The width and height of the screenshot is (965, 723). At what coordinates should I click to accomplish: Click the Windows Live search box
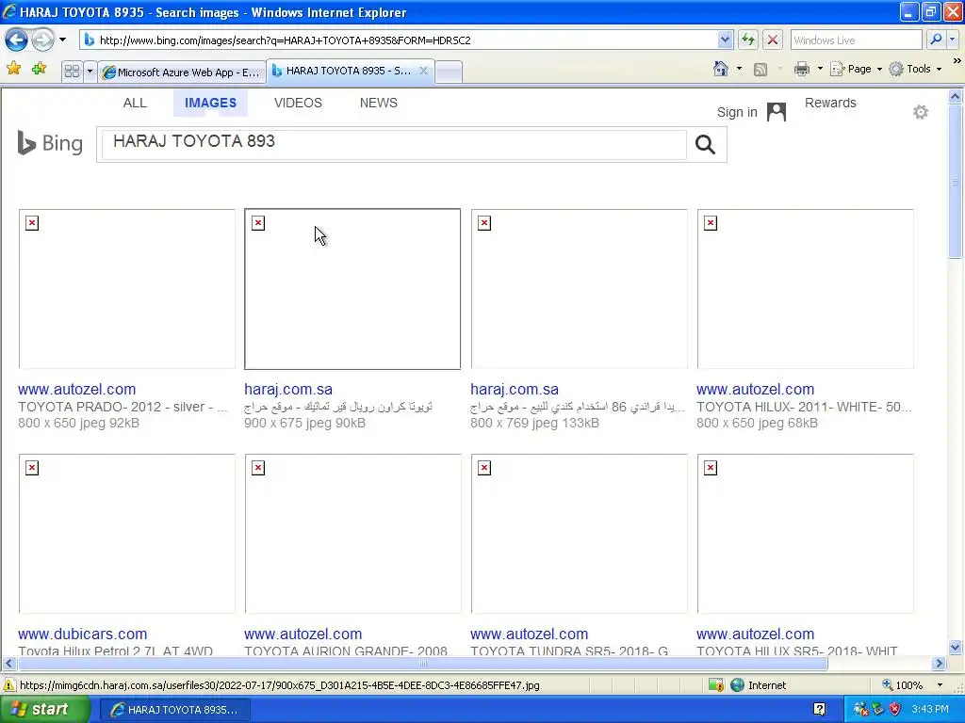(856, 40)
